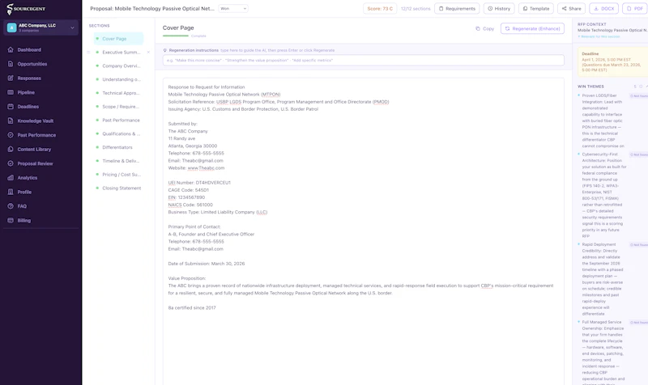Click Ba certified since 2017 line
The width and height of the screenshot is (648, 385).
192,308
